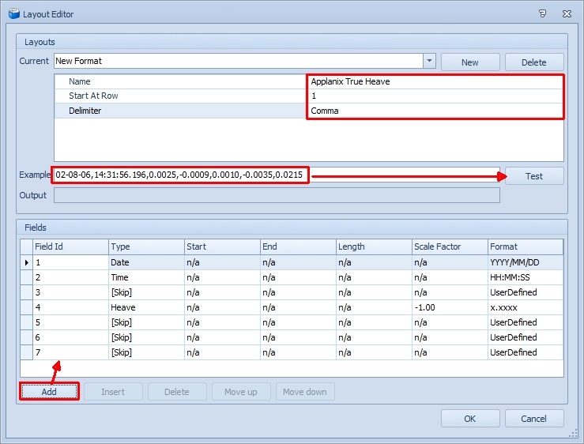Close the Layout Editor dialog

coord(567,13)
